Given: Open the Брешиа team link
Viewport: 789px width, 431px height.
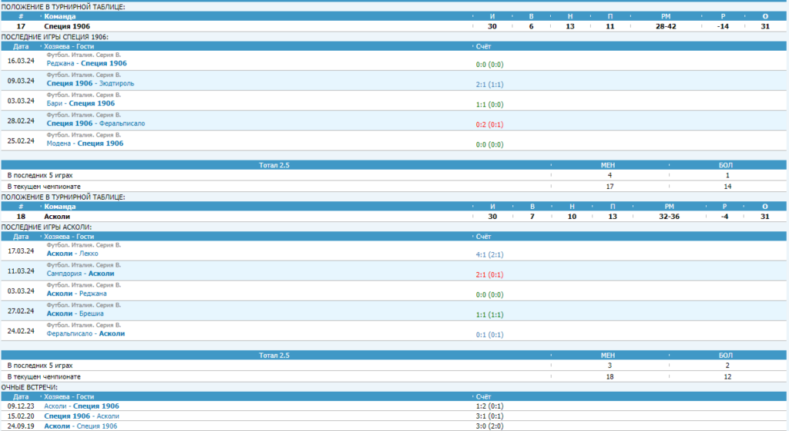Looking at the screenshot, I should pyautogui.click(x=92, y=314).
